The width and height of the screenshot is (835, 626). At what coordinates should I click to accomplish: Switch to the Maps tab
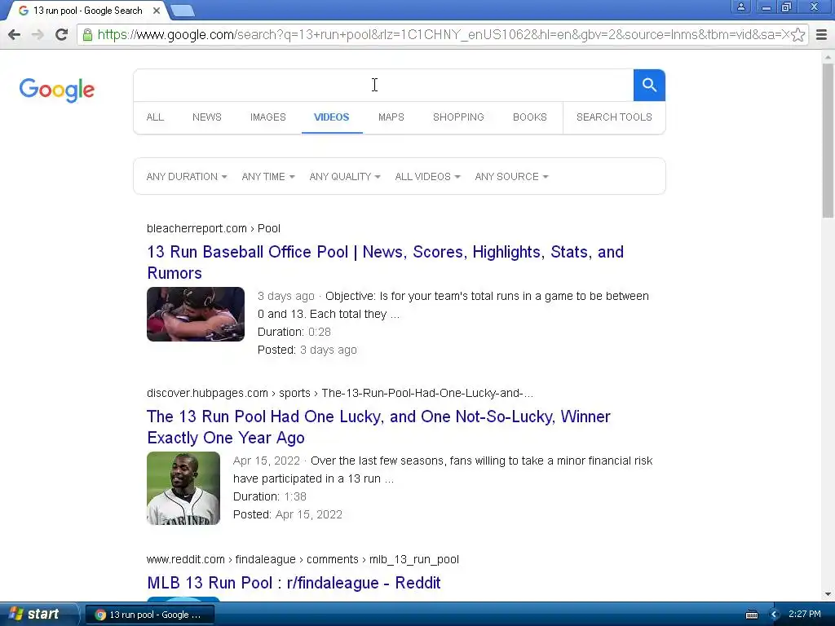(x=391, y=117)
